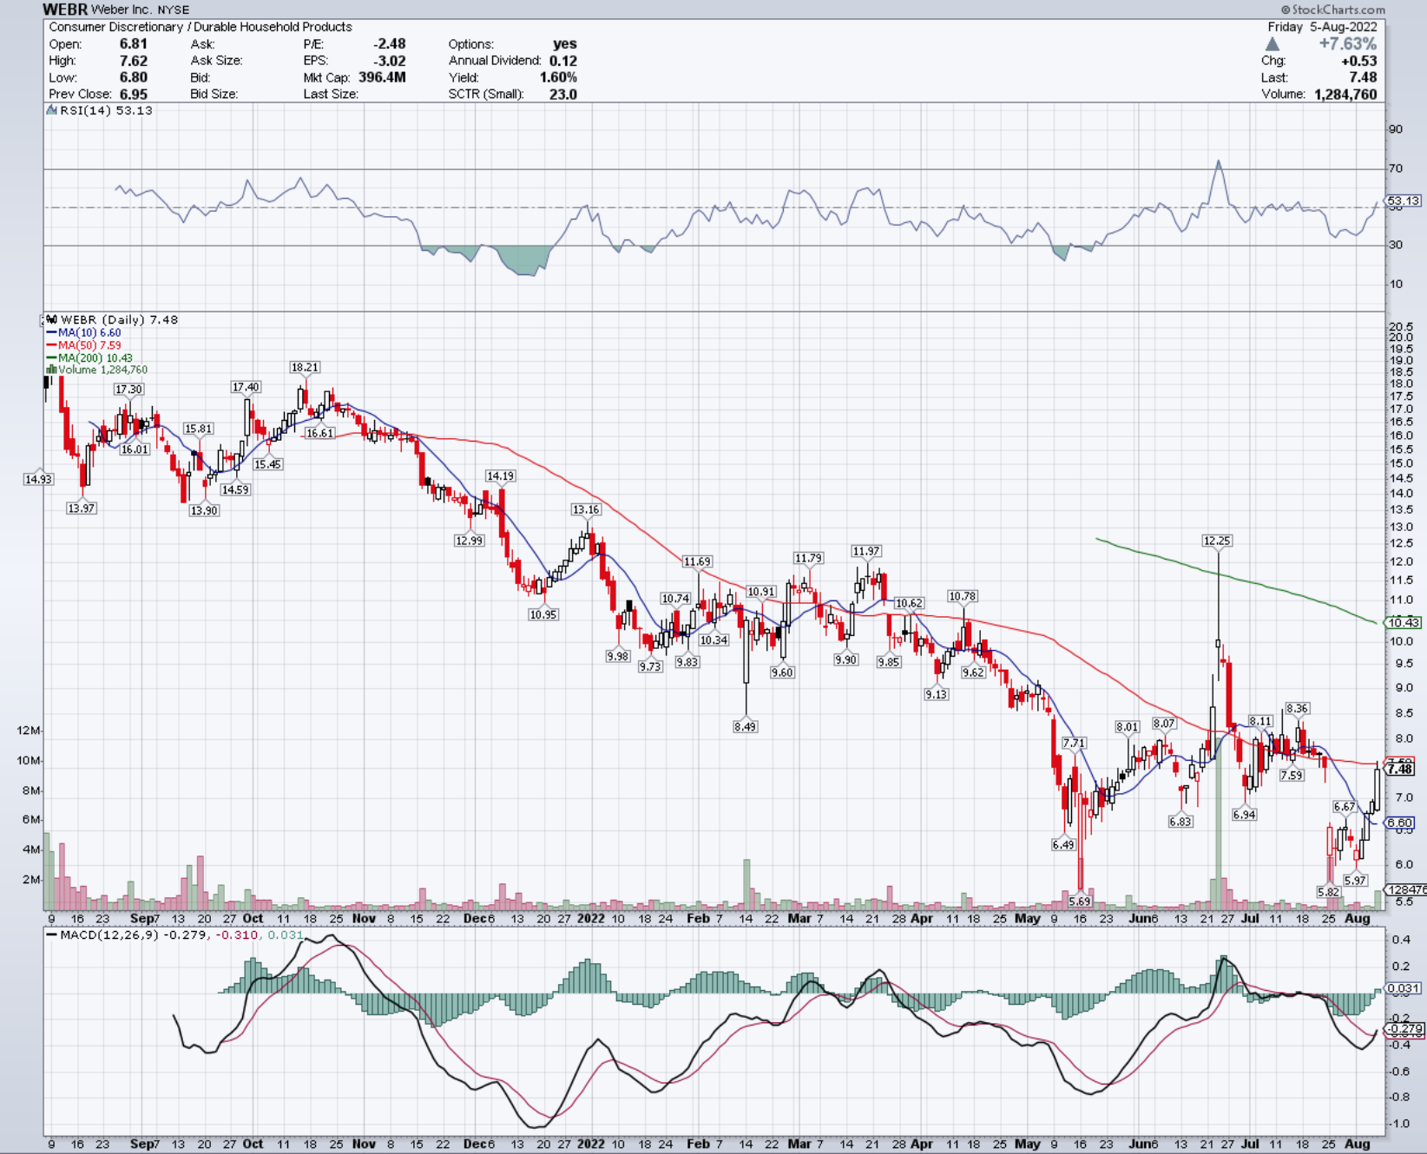
Task: Click the SCTR (Small) value 23.0
Action: coord(563,94)
